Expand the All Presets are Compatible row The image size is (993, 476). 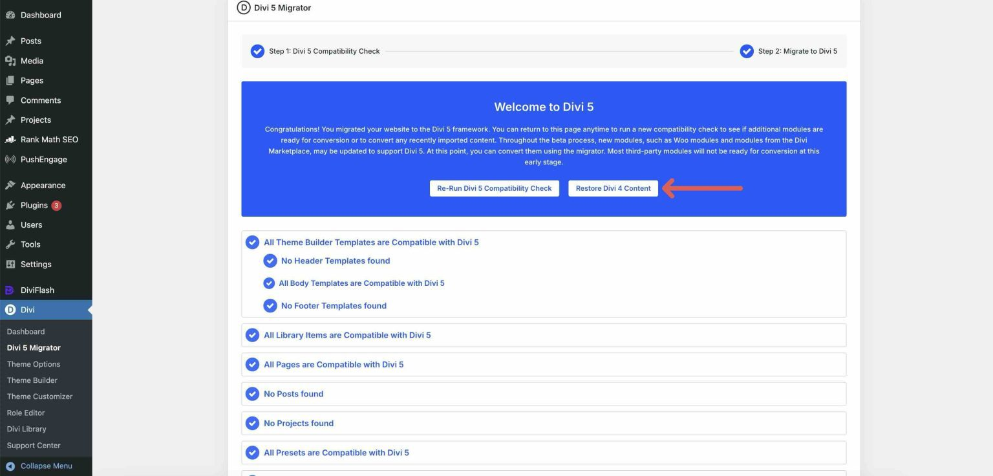(544, 453)
